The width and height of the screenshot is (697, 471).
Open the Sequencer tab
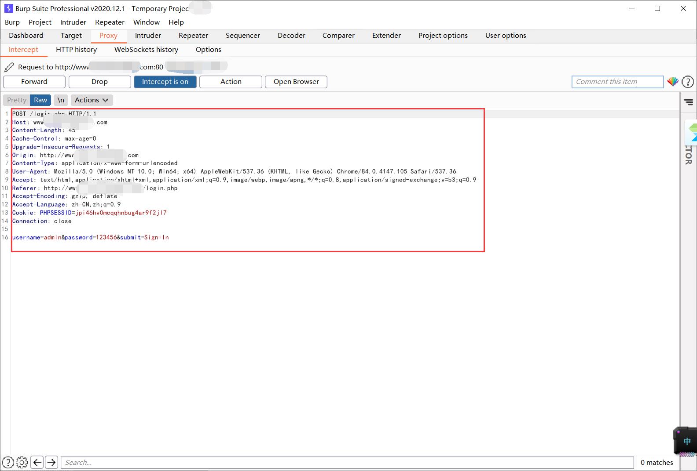[x=243, y=36]
